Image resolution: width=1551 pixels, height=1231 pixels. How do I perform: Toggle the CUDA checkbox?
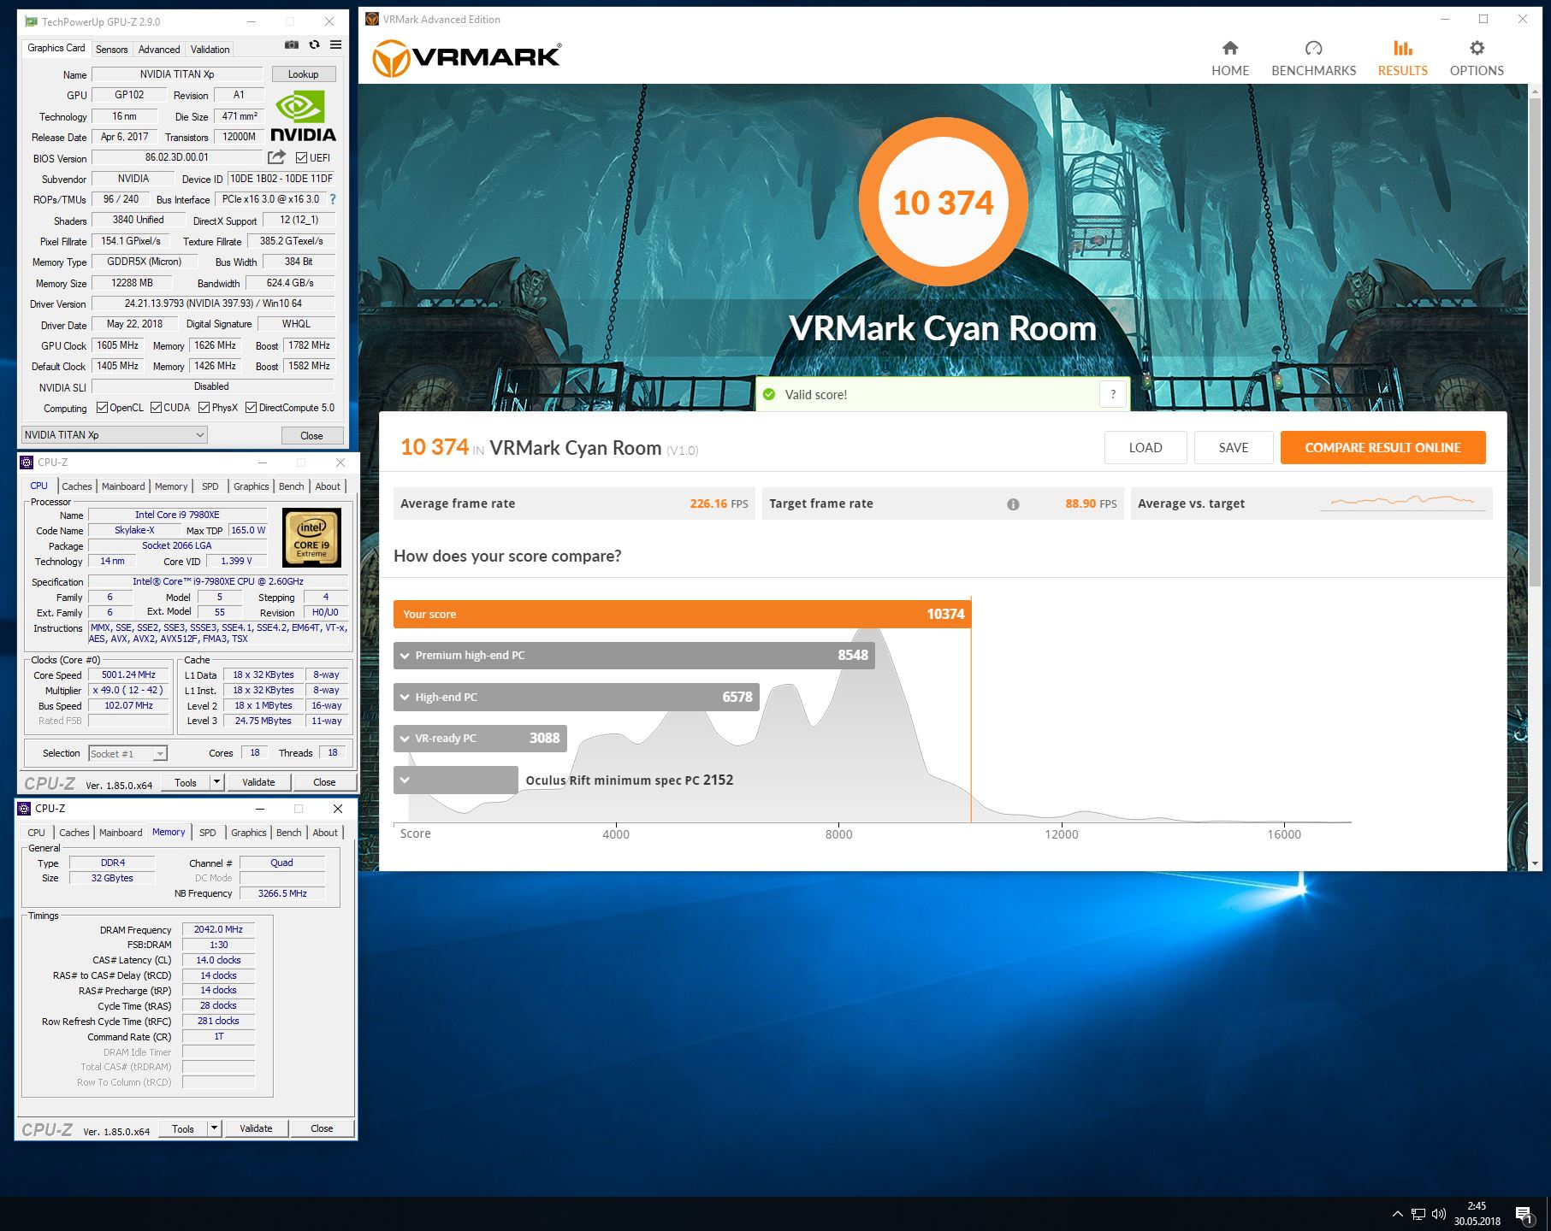(156, 408)
